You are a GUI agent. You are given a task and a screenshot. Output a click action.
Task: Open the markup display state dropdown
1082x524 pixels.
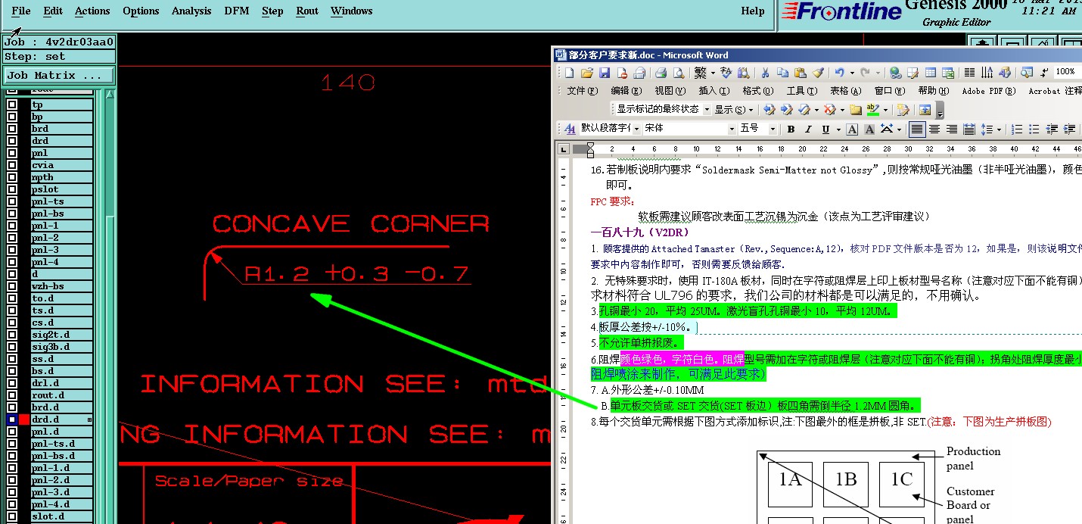coord(707,109)
